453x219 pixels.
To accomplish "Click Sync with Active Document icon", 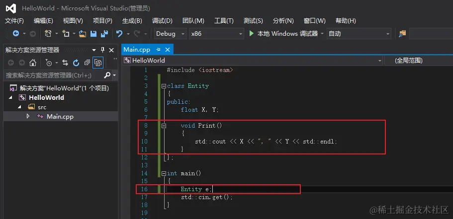I will point(65,63).
